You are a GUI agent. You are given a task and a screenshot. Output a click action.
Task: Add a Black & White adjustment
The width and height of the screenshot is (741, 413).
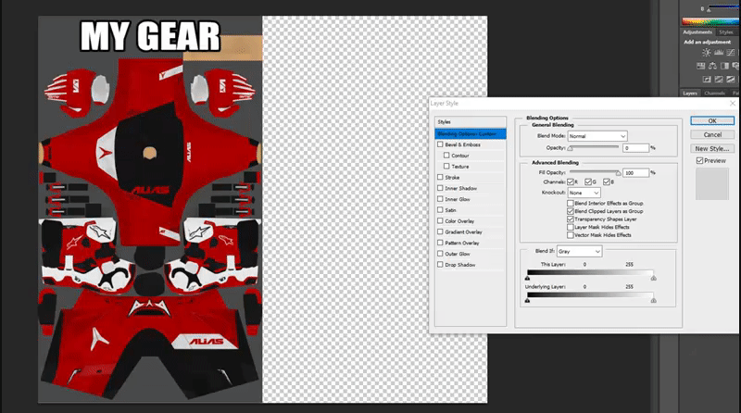click(724, 66)
